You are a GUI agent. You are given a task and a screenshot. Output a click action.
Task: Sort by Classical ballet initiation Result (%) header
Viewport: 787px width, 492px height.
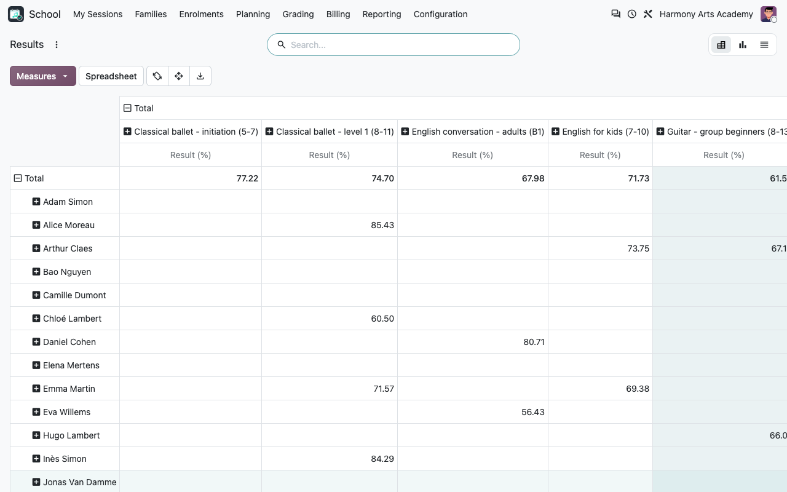pos(191,155)
